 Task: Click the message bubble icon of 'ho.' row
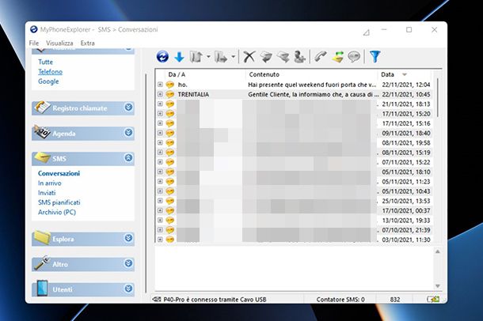pos(170,85)
